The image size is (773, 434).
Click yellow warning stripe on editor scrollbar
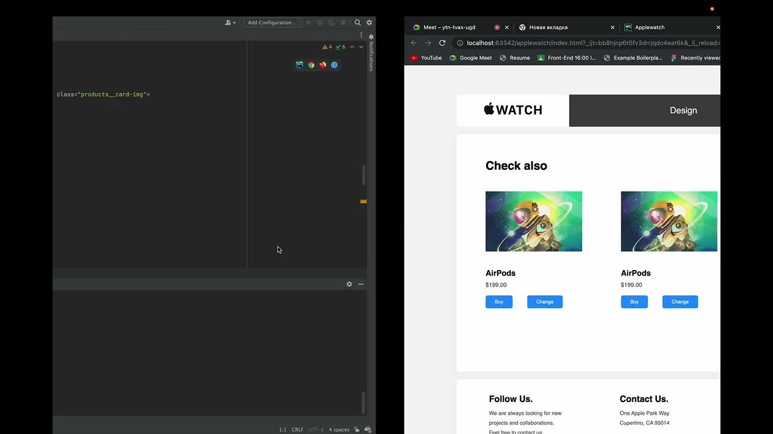tap(364, 201)
